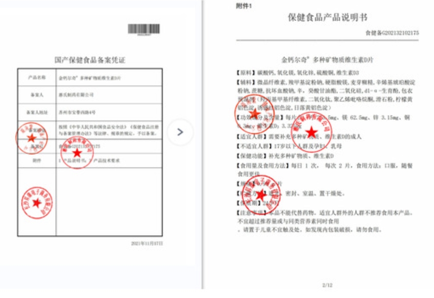Screen dimensions: 434x298
Task: Click the red seal over the 辅料 ingredients text
Action: click(254, 113)
